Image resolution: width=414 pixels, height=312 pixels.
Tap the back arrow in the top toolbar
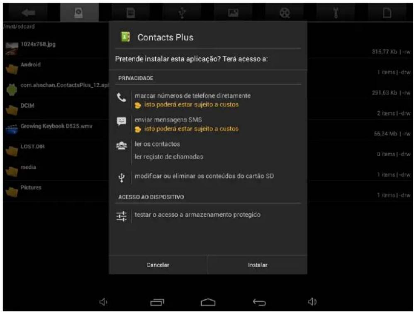tap(28, 12)
